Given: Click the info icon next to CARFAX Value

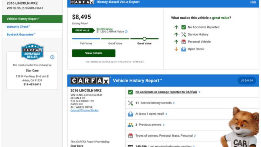Looking at the screenshot, I should click(x=126, y=32).
